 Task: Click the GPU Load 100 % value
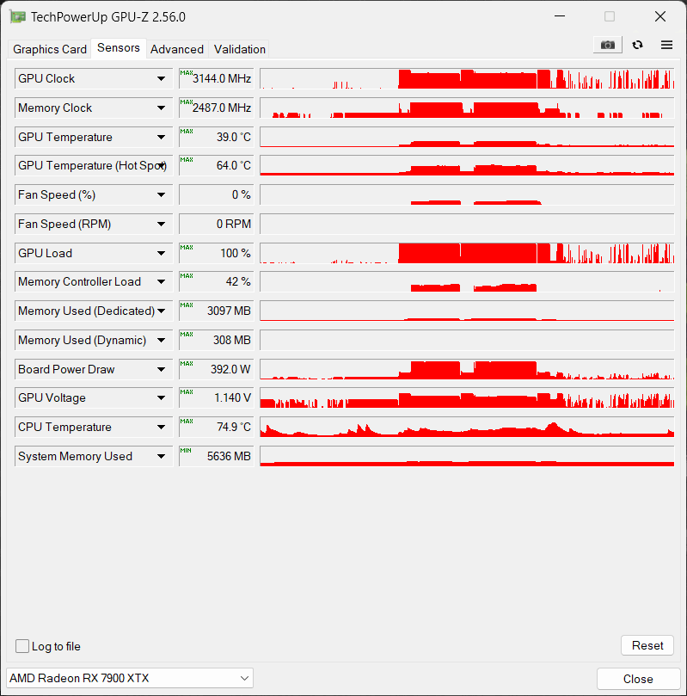(217, 254)
